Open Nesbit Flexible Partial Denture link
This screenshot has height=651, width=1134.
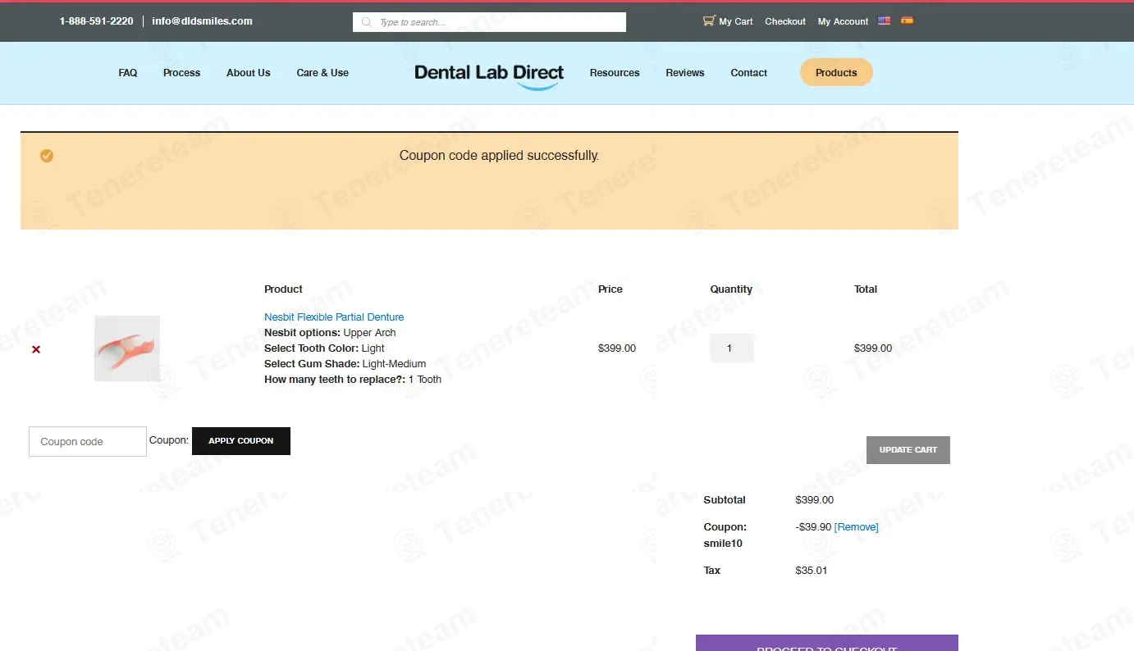pos(334,317)
